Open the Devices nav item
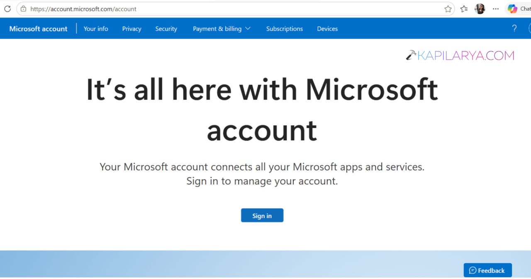Image resolution: width=531 pixels, height=279 pixels. coord(327,29)
